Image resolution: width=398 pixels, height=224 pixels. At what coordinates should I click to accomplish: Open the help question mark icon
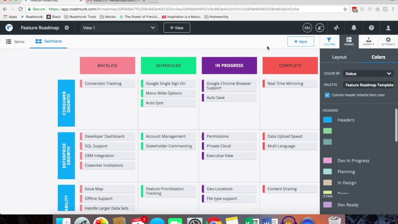tap(371, 28)
